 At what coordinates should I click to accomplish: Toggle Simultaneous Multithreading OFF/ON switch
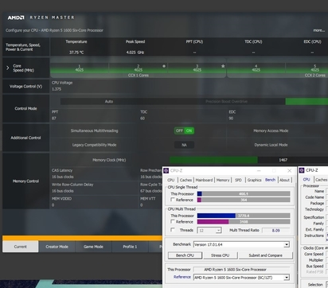pyautogui.click(x=184, y=130)
